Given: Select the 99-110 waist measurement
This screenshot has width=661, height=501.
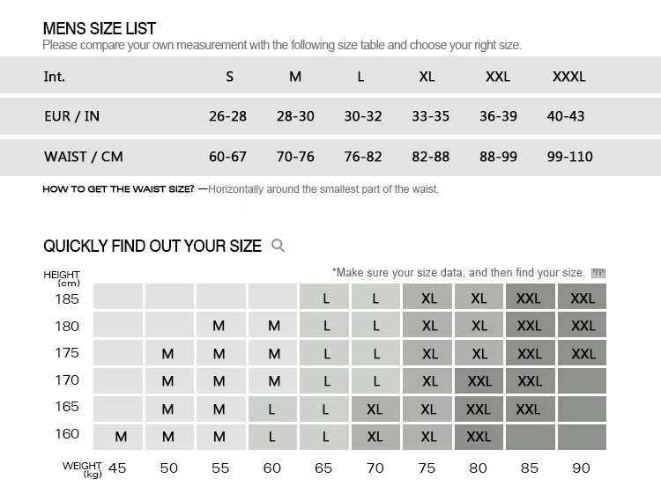Looking at the screenshot, I should point(568,157).
